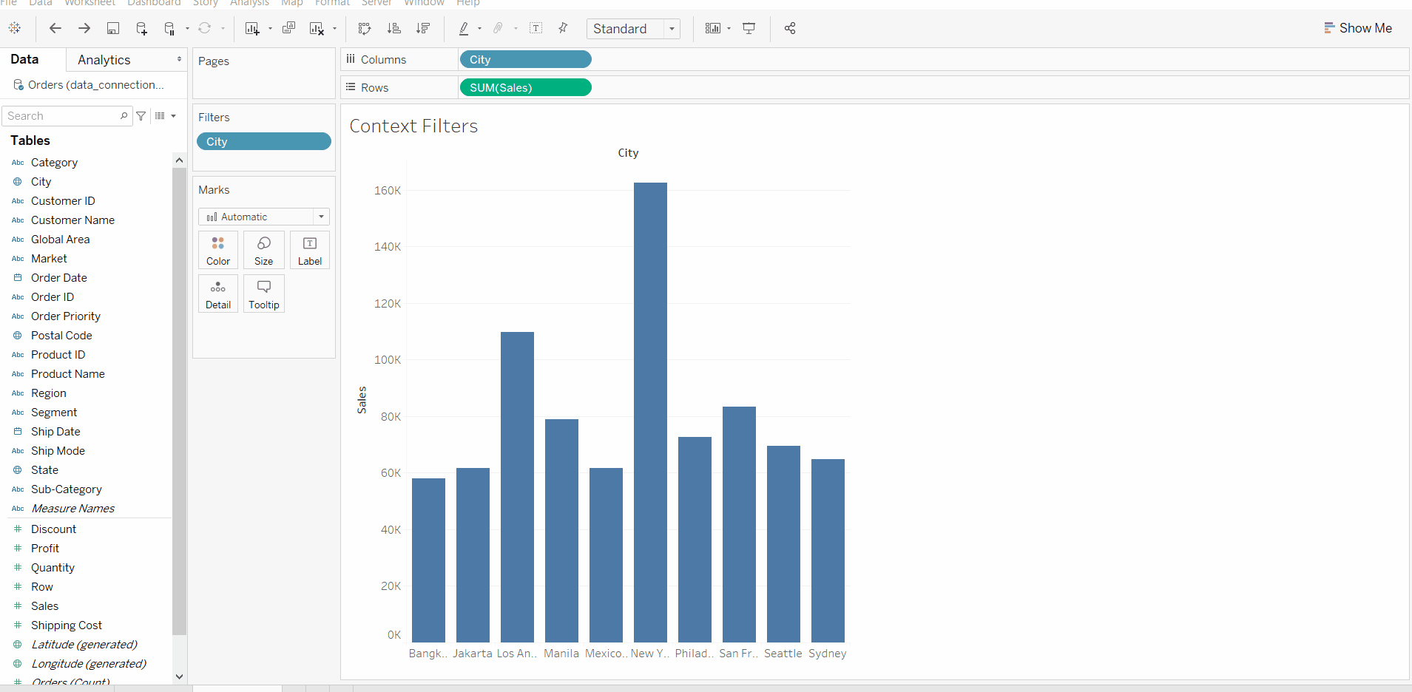The height and width of the screenshot is (692, 1412).
Task: Pause auto updates
Action: (169, 28)
